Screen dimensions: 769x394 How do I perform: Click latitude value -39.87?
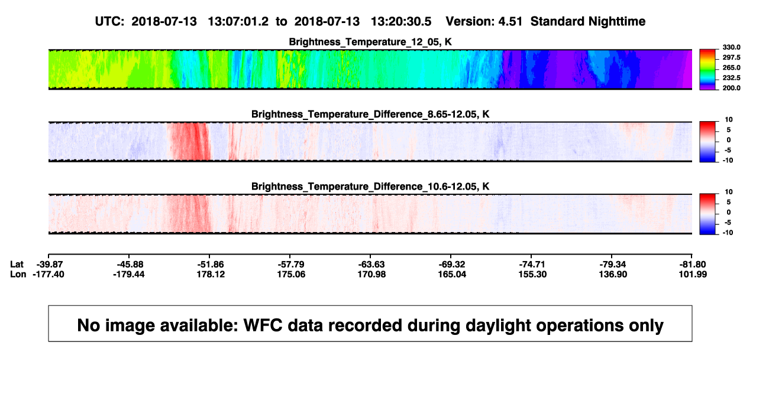pyautogui.click(x=49, y=263)
